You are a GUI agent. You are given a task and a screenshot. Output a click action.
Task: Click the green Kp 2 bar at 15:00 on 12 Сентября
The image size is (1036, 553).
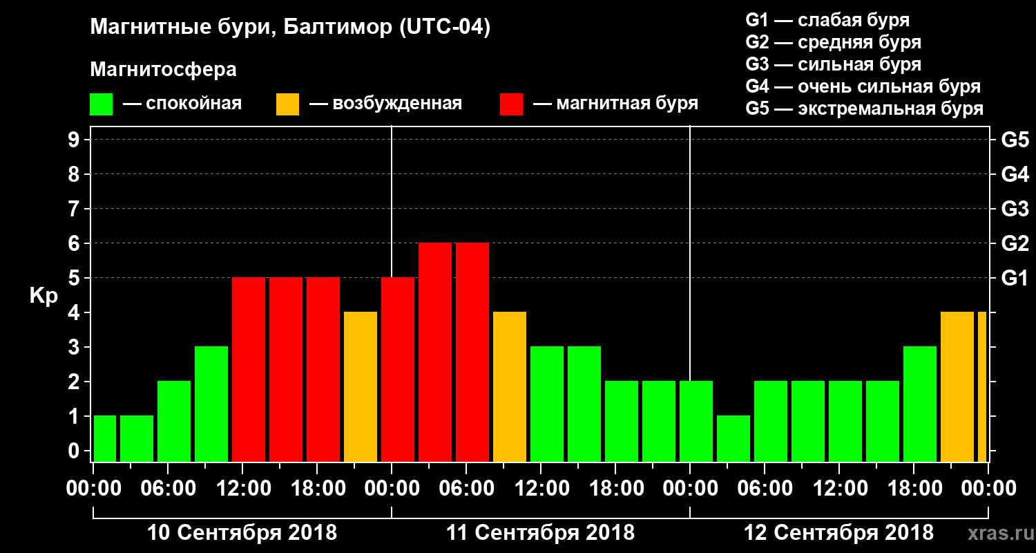(x=883, y=421)
